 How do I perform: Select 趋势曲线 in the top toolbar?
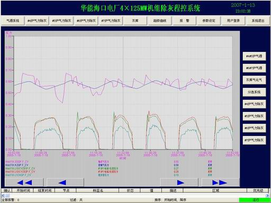(x=160, y=21)
